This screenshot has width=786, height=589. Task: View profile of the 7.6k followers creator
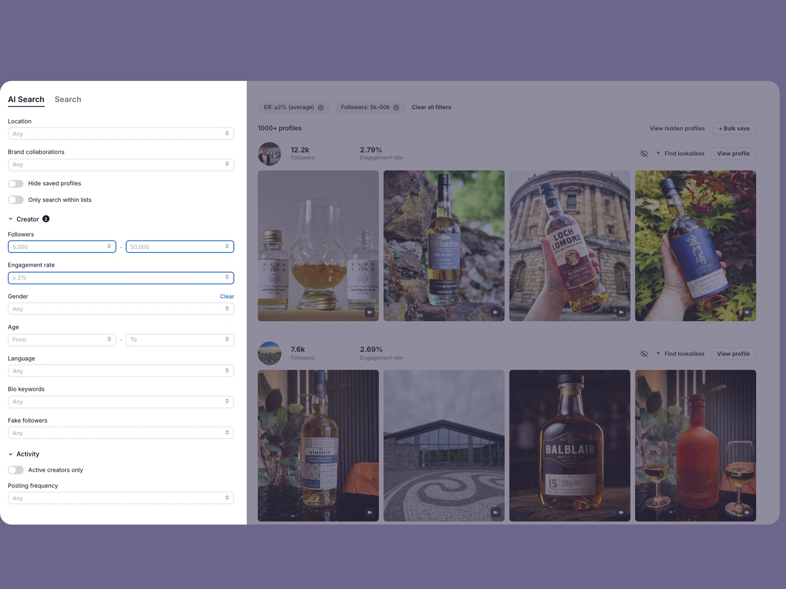(733, 354)
